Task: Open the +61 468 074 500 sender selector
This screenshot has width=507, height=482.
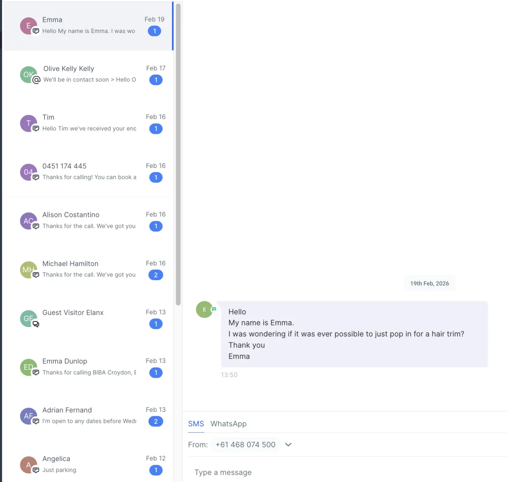Action: click(245, 444)
